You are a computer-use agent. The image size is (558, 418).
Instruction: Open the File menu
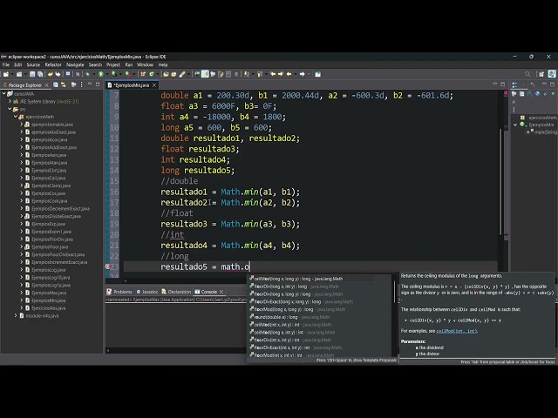[x=6, y=64]
